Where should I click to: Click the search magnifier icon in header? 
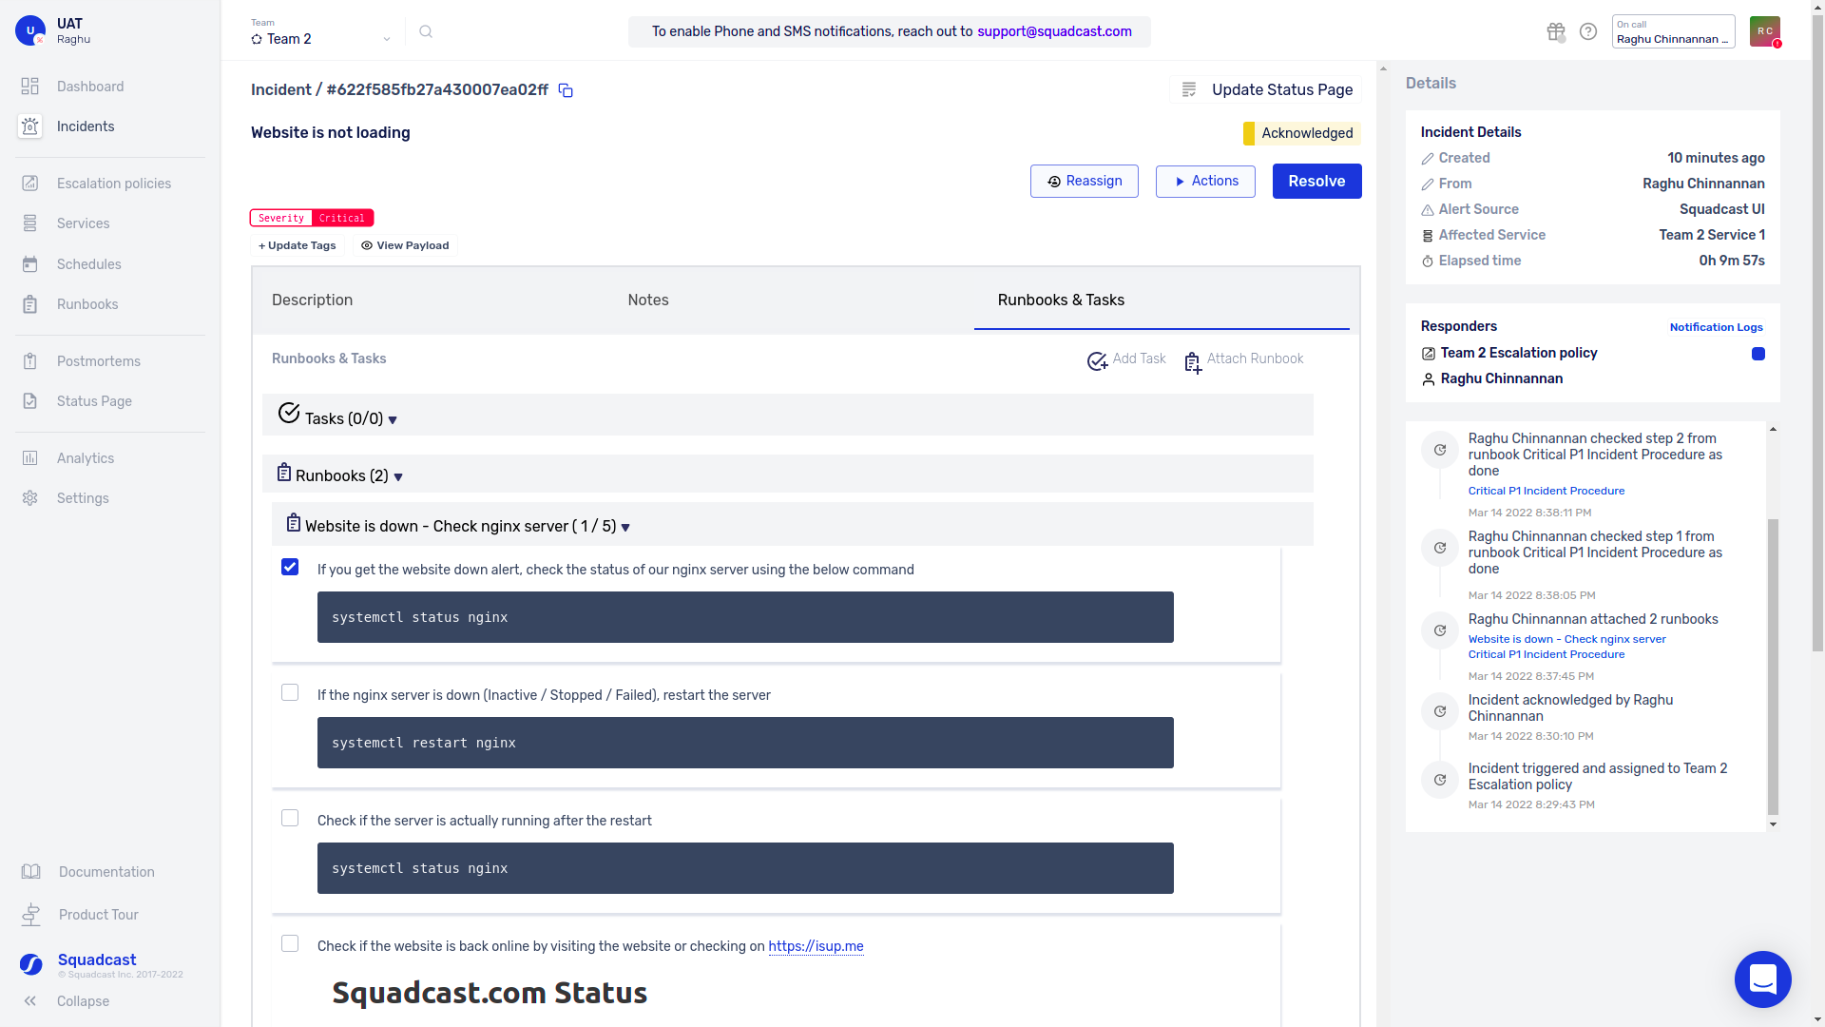(x=426, y=32)
